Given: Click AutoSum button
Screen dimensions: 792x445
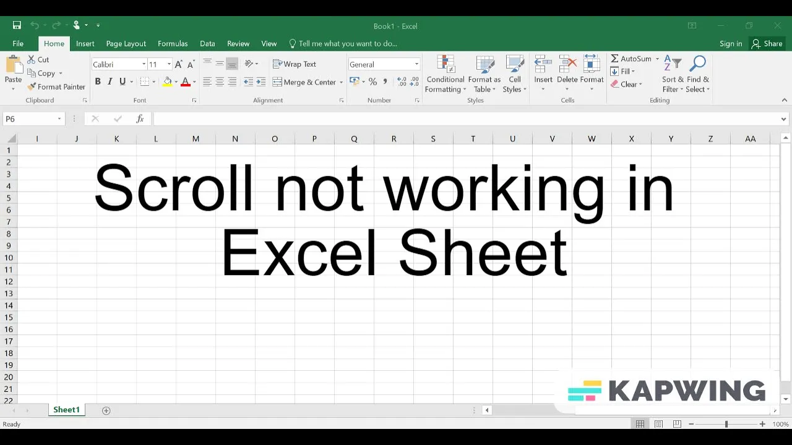Looking at the screenshot, I should (631, 59).
